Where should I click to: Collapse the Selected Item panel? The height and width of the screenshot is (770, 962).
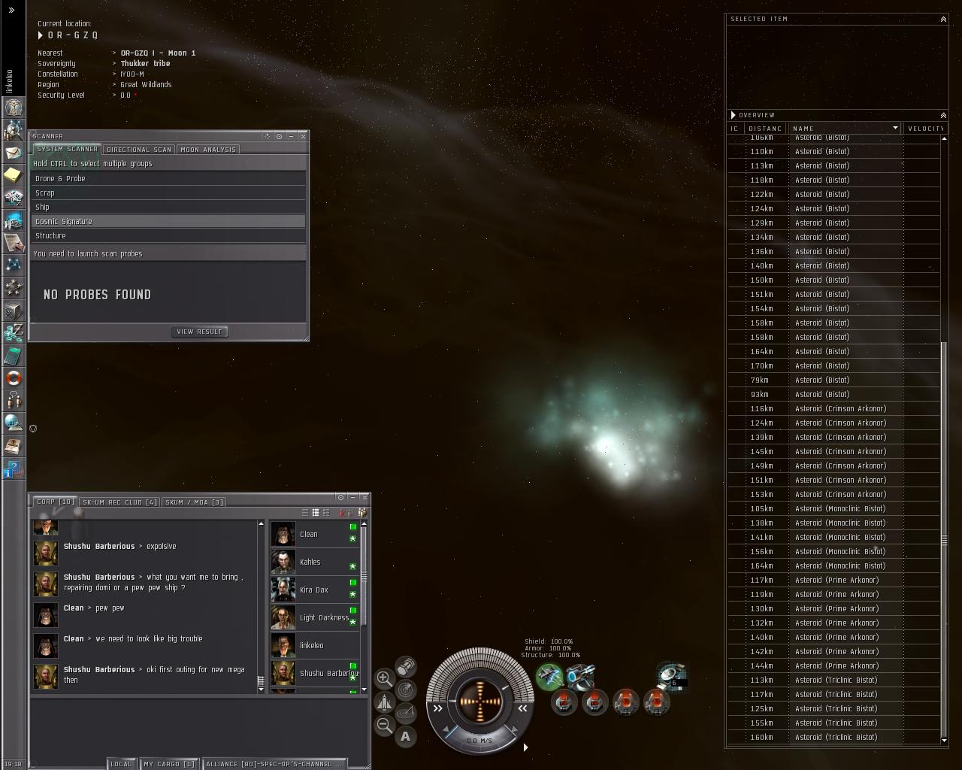point(943,19)
